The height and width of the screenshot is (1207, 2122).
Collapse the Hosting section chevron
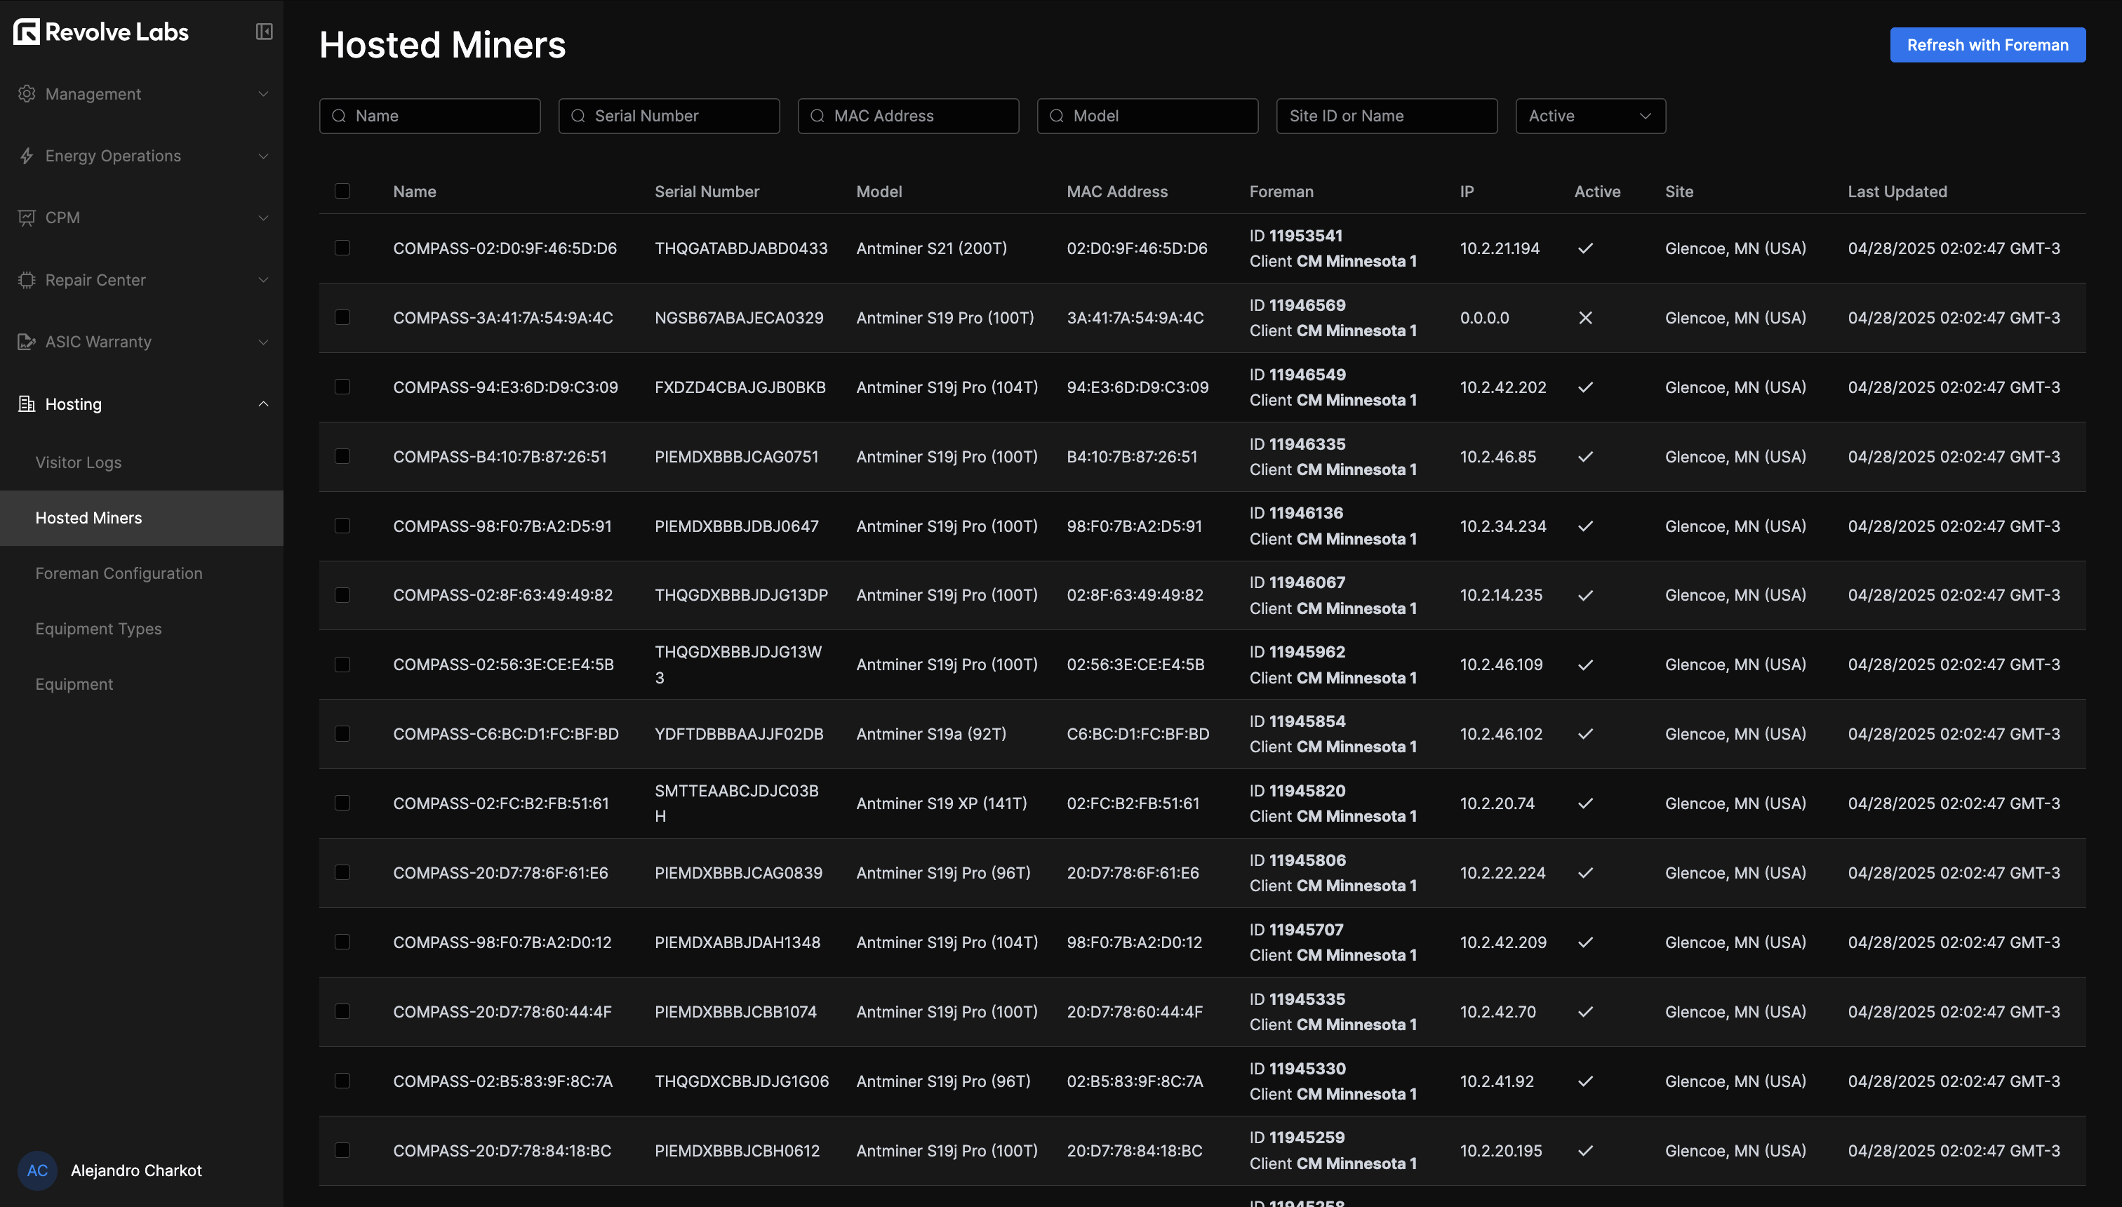(x=264, y=404)
